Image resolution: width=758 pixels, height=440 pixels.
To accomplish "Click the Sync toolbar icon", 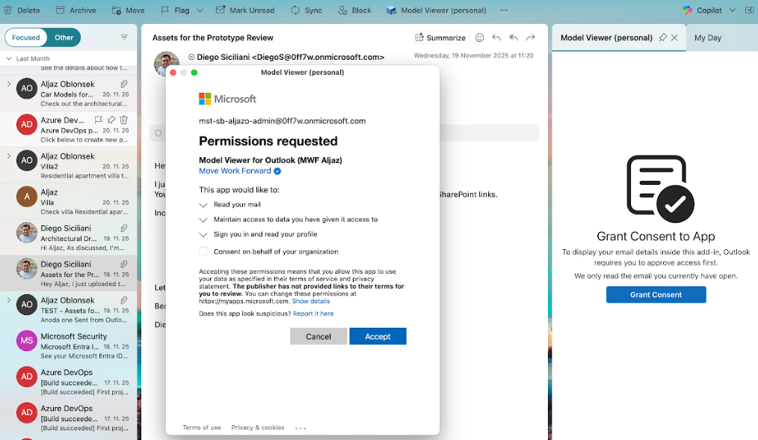I will click(295, 10).
